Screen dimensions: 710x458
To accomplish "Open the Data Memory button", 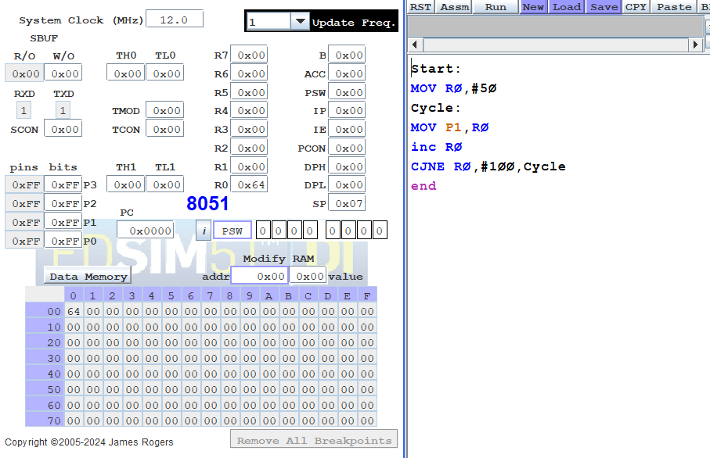I will (88, 276).
